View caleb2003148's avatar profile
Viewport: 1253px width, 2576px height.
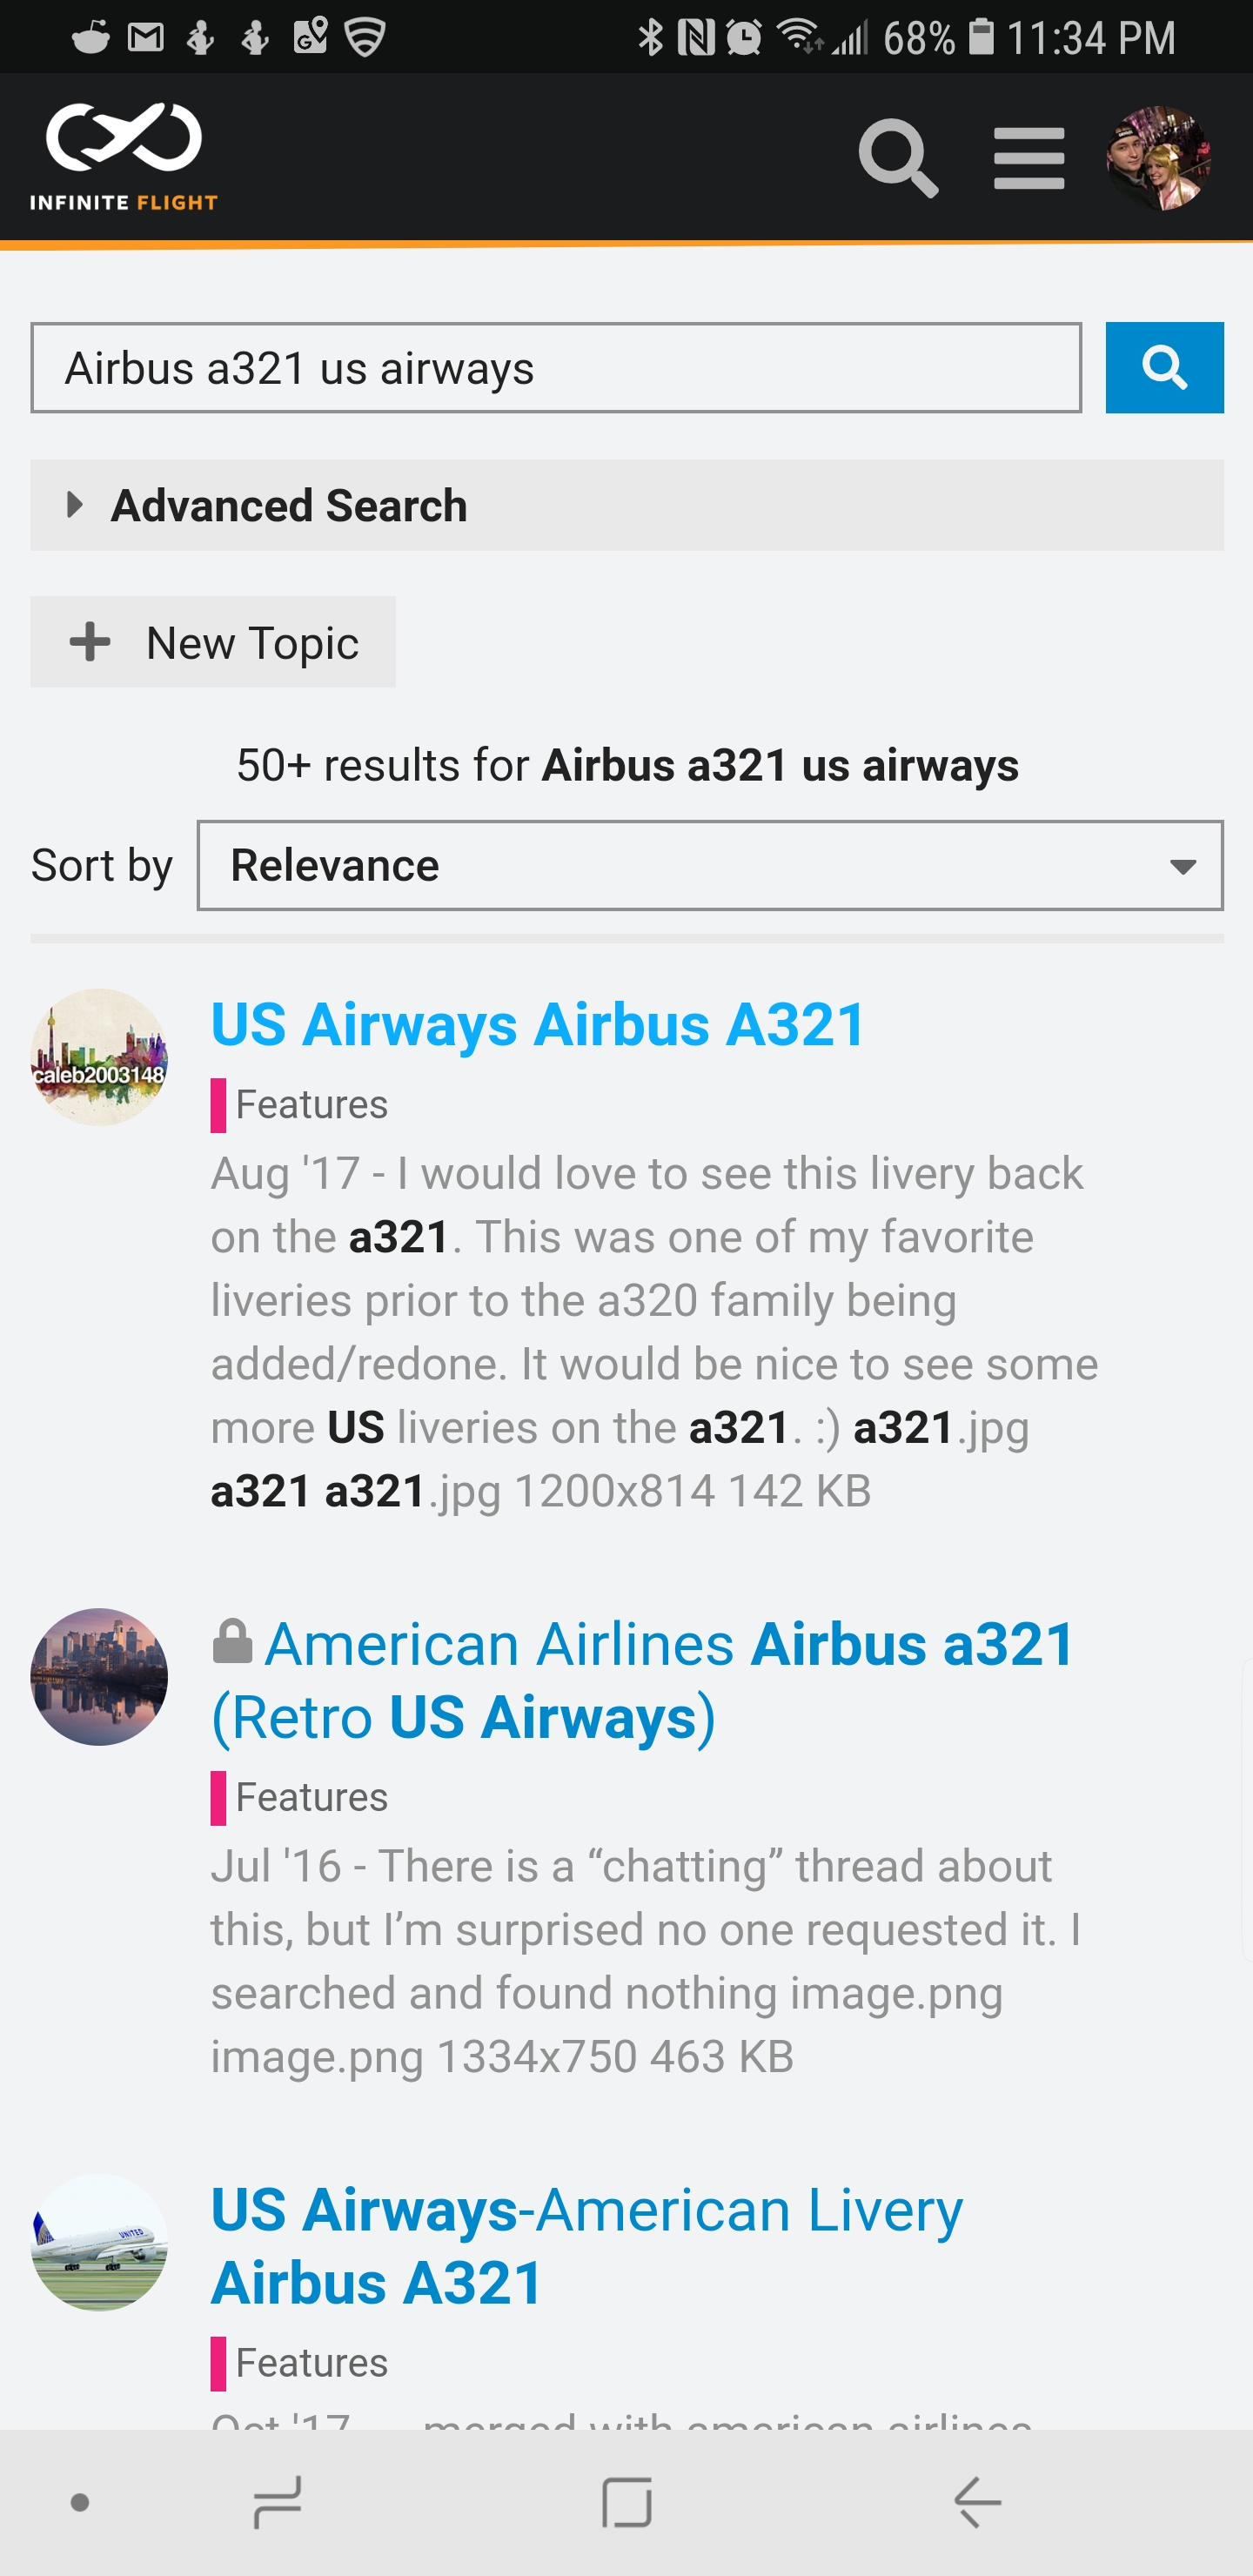point(99,1057)
